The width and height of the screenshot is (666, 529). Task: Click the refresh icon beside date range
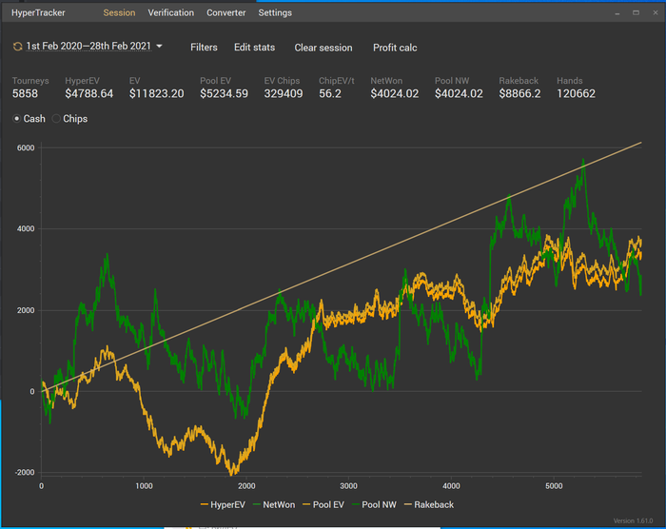(x=17, y=47)
